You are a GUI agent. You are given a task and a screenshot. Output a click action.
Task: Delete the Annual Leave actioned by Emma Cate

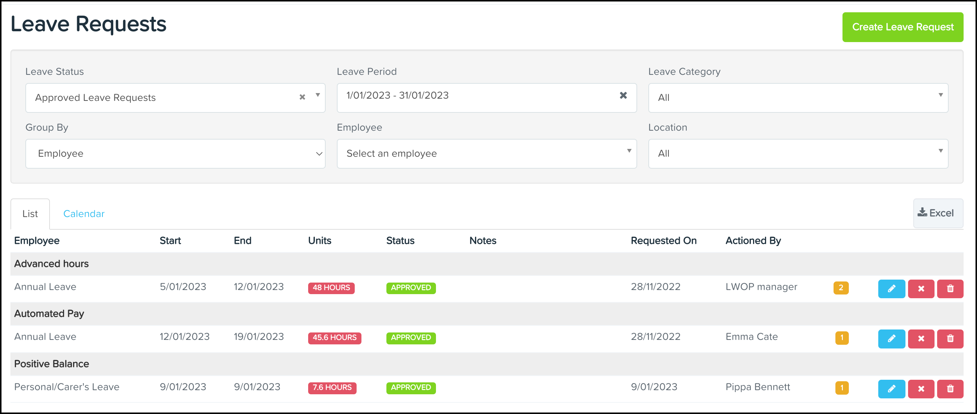pyautogui.click(x=951, y=338)
